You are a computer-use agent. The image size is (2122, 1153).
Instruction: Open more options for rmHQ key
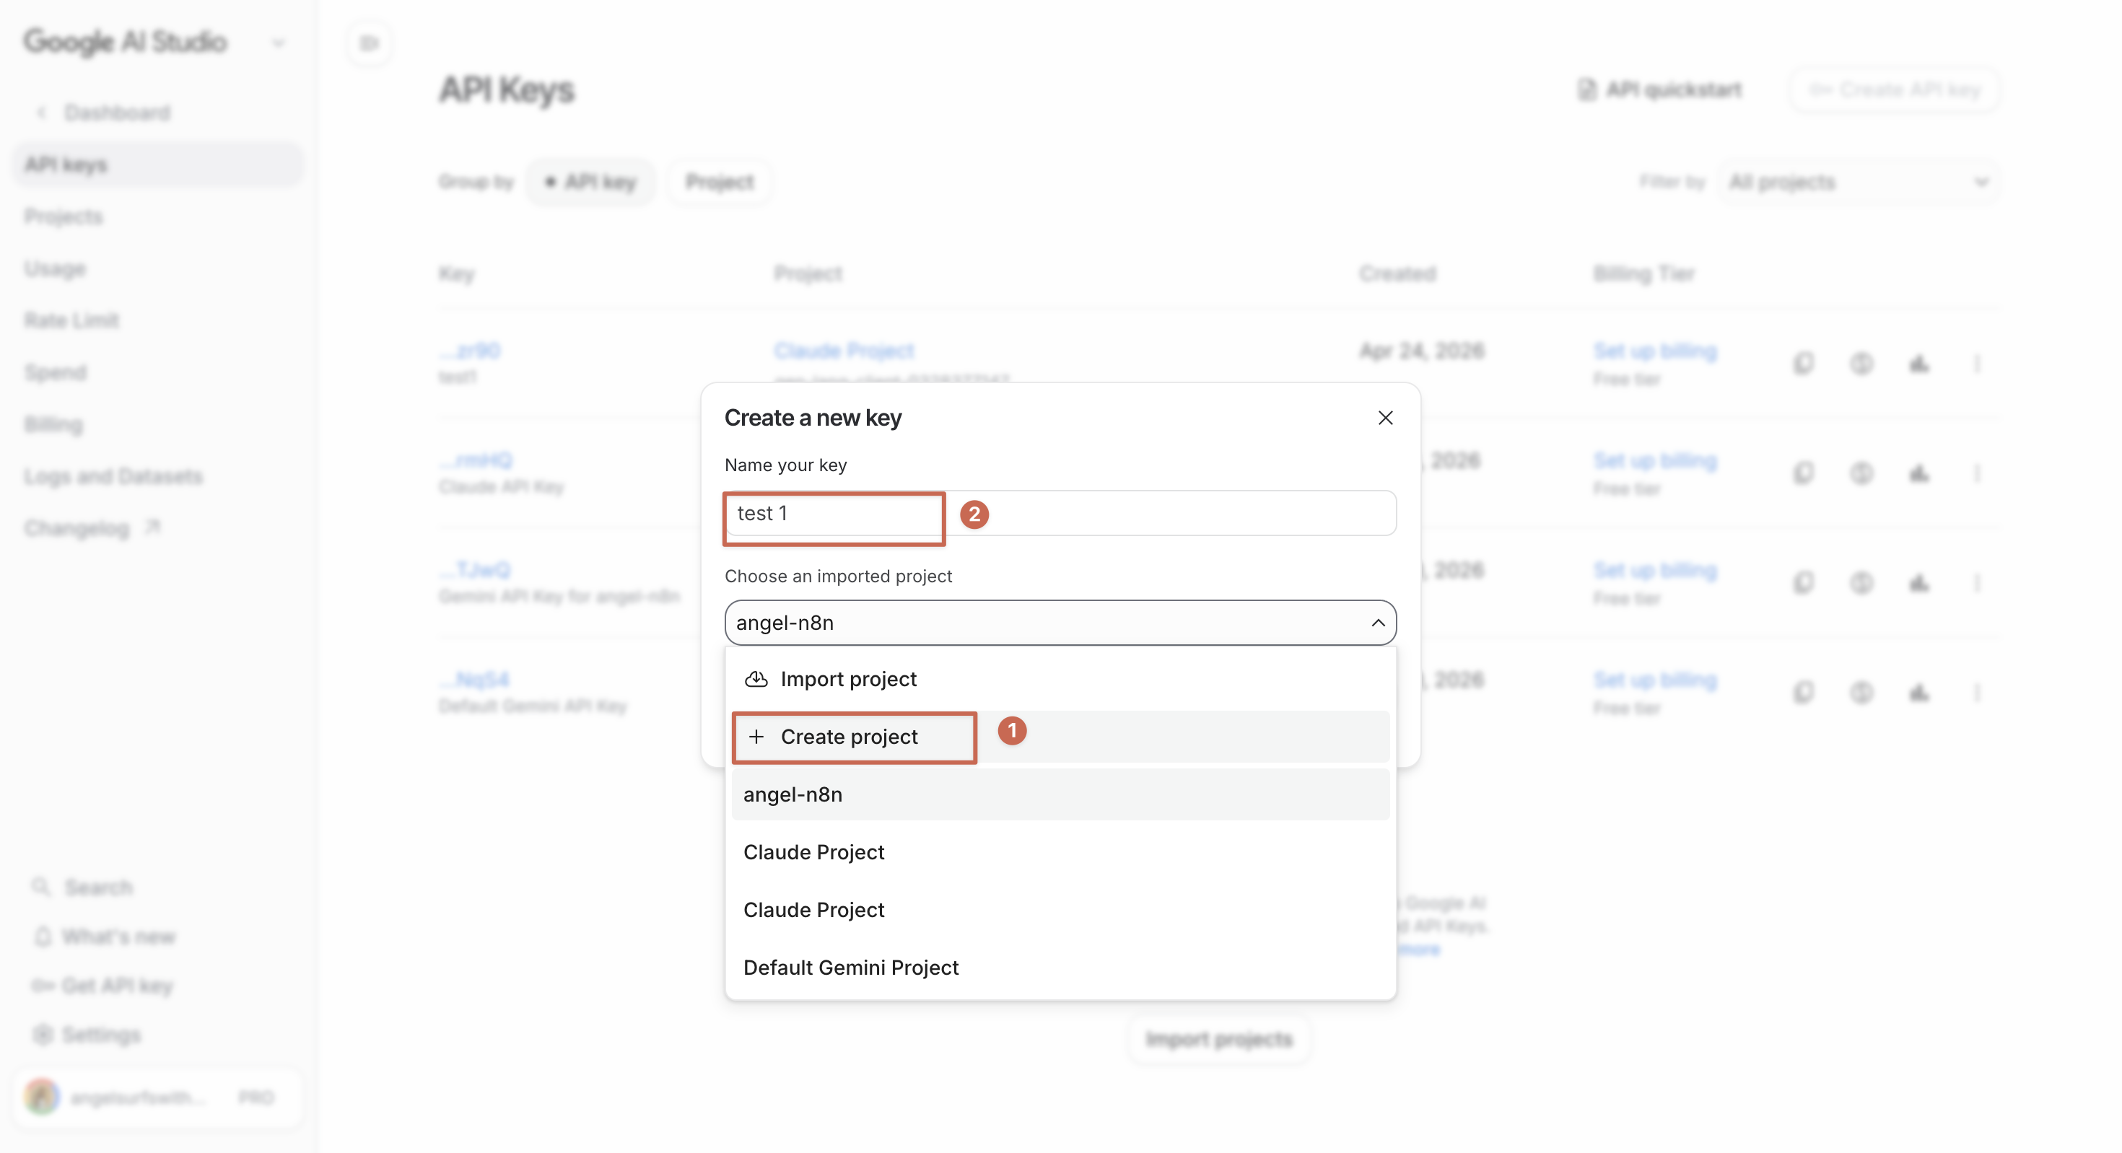[1976, 473]
